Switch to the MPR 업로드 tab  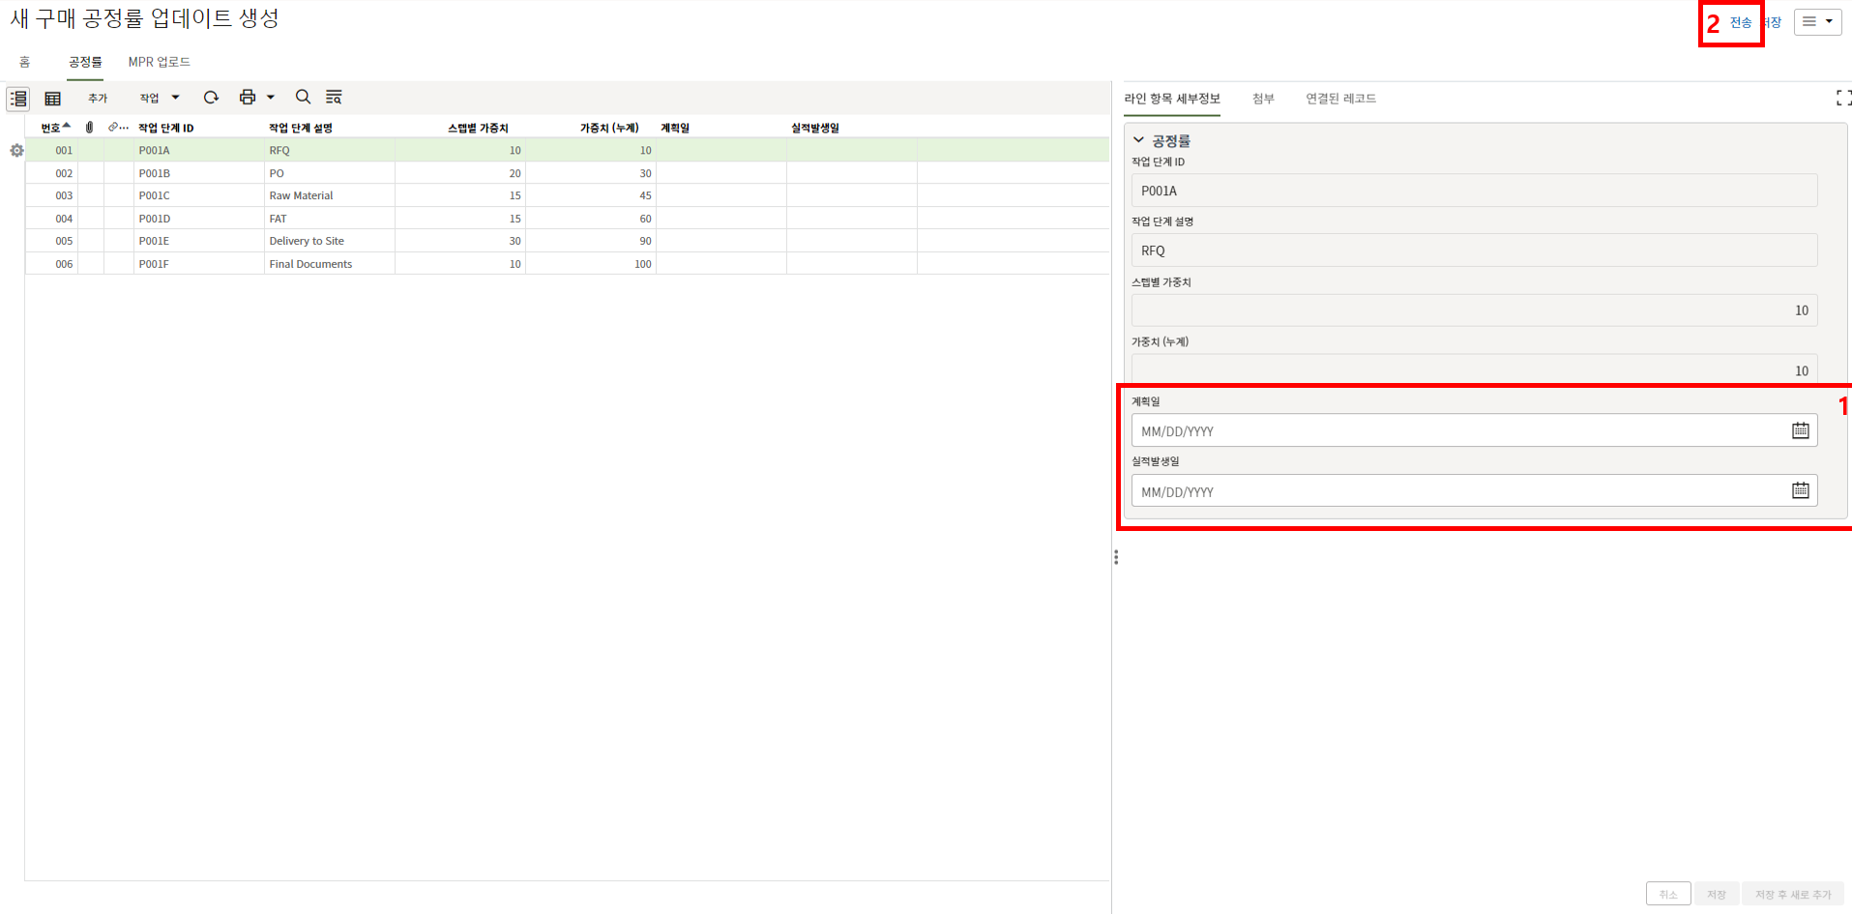[159, 62]
